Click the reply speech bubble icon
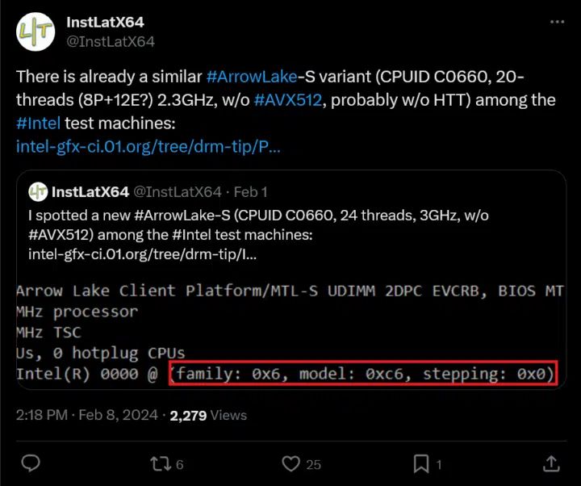 click(x=31, y=463)
